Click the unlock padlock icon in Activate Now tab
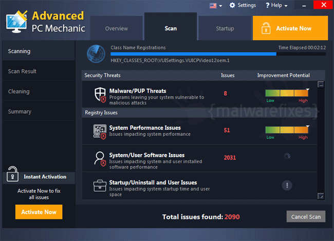This screenshot has height=241, width=334. point(266,28)
